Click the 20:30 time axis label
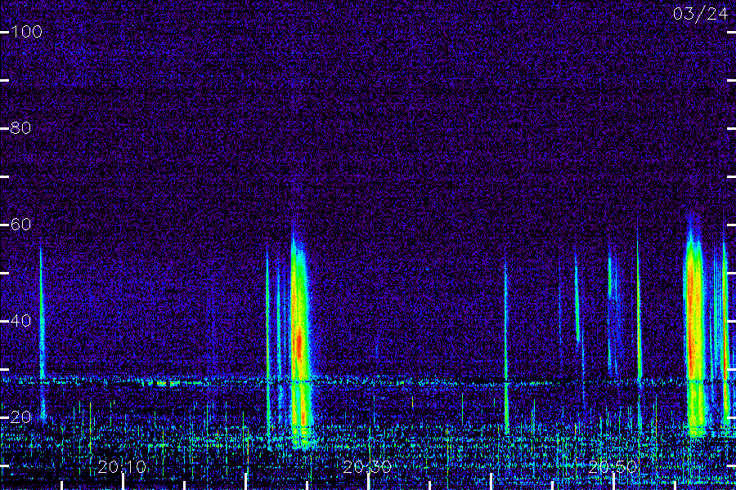The image size is (736, 490). click(x=367, y=466)
